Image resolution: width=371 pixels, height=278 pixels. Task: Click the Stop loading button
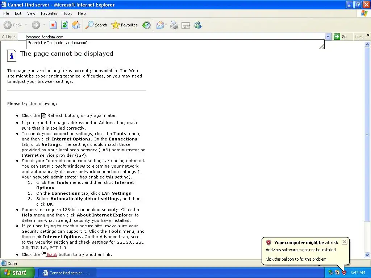53,25
